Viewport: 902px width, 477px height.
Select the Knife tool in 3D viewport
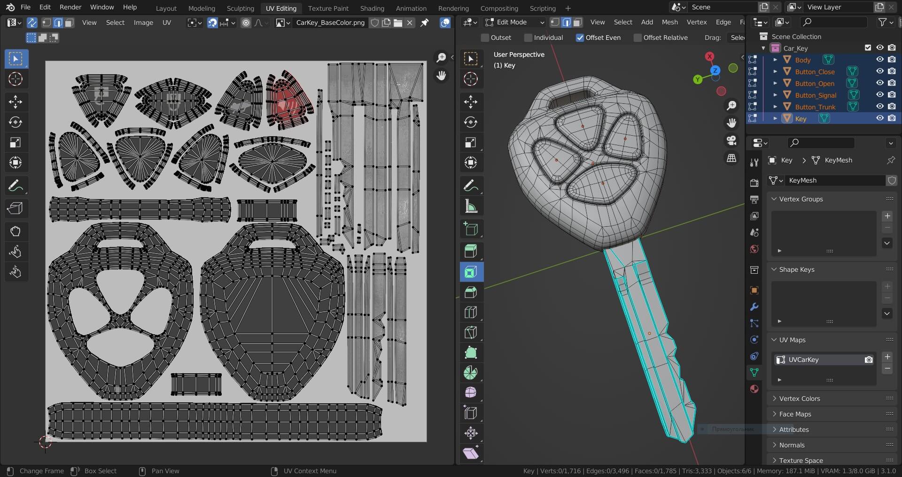[x=471, y=332]
